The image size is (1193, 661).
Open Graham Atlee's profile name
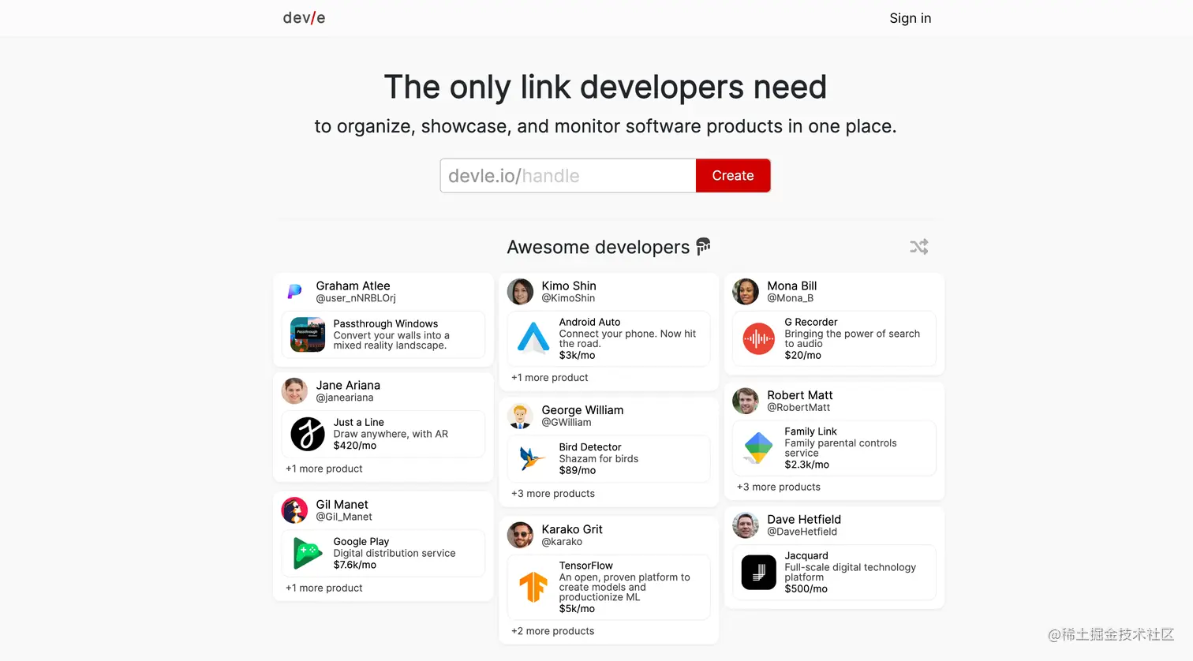click(x=353, y=286)
